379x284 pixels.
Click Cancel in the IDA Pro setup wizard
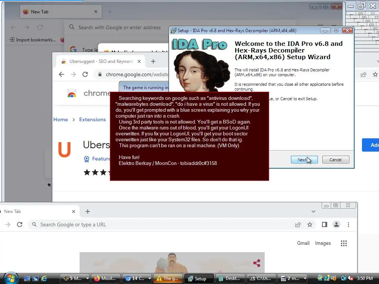[x=335, y=160]
